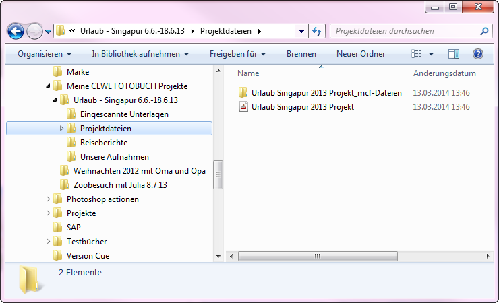Expand the Testbücher tree node
The width and height of the screenshot is (499, 303).
coord(48,241)
